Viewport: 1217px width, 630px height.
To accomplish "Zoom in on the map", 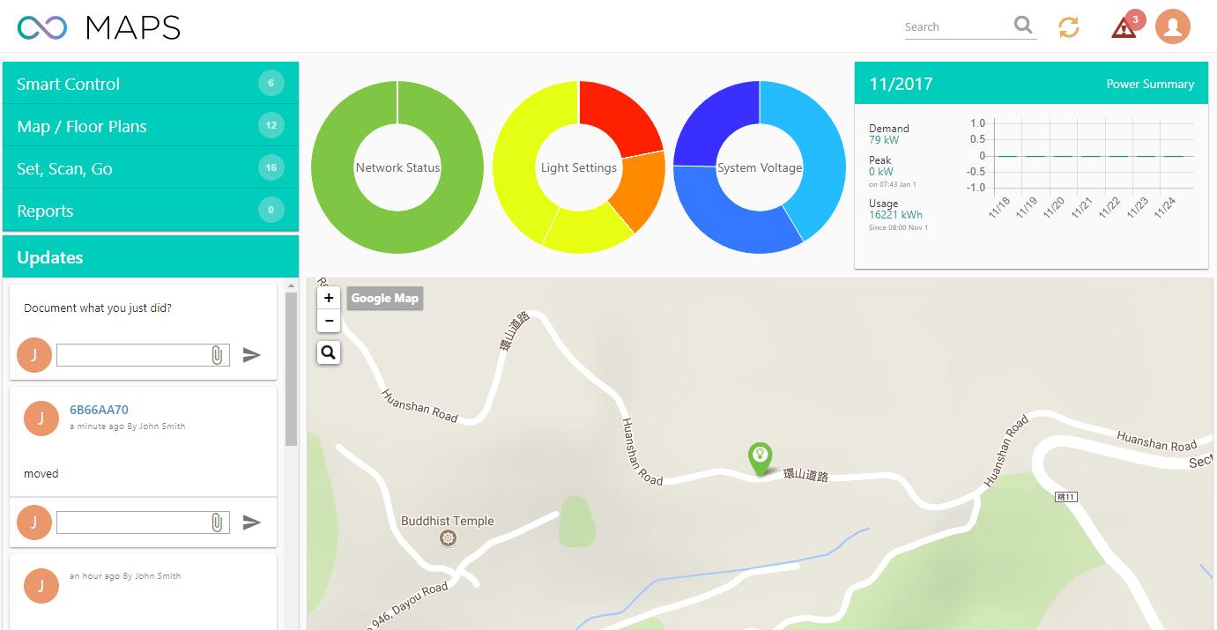I will (329, 298).
